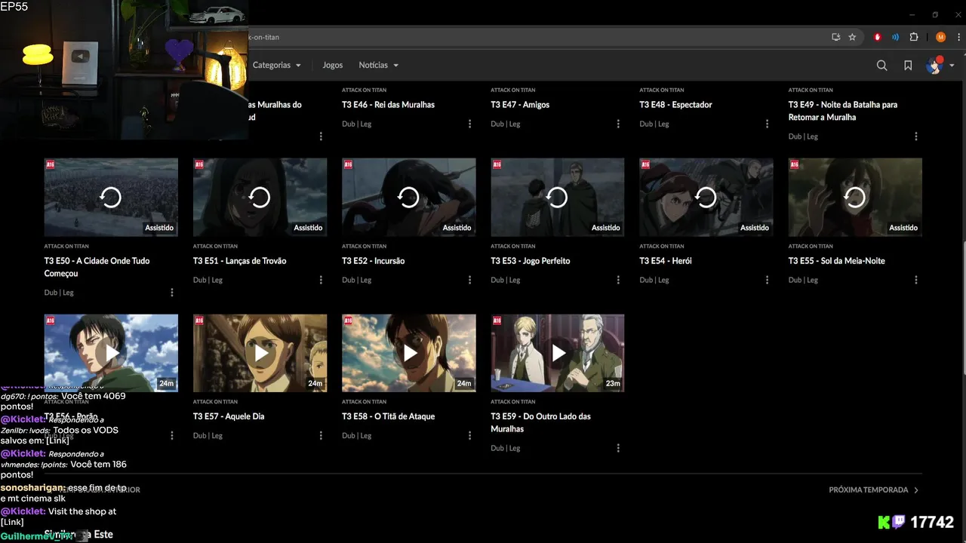966x543 pixels.
Task: Go to Próxima Temporada
Action: 874,490
